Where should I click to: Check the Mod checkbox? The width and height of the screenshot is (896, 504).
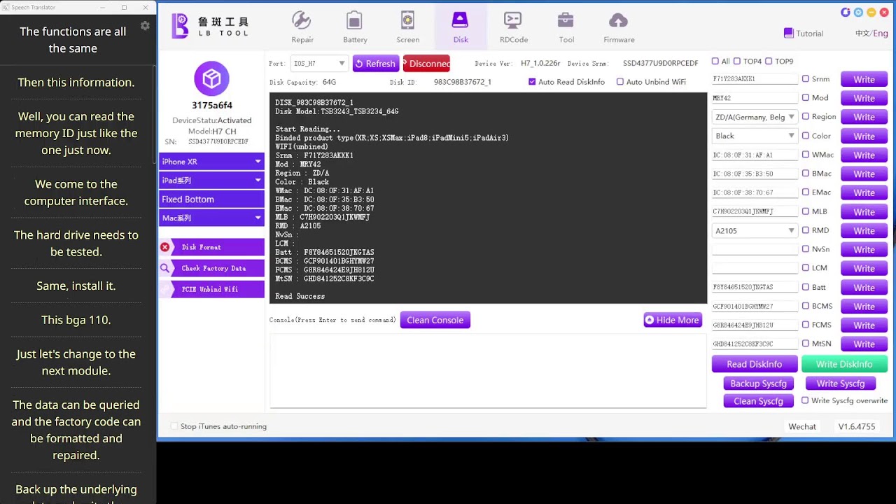[x=806, y=98]
